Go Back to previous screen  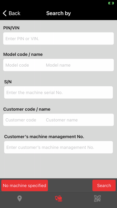pos(12,13)
